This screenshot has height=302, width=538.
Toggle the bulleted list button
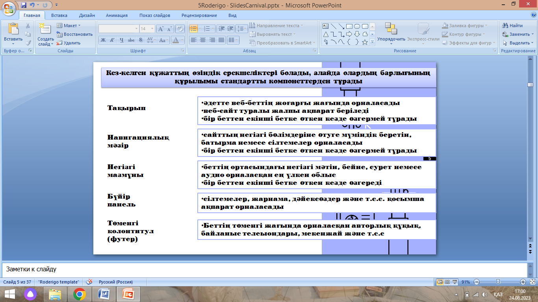[193, 29]
